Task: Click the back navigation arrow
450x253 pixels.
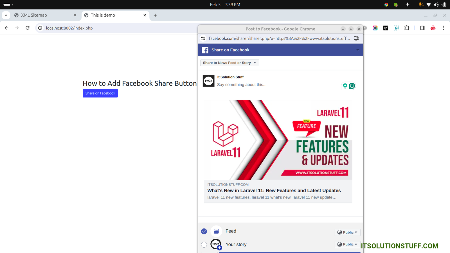Action: click(x=6, y=28)
